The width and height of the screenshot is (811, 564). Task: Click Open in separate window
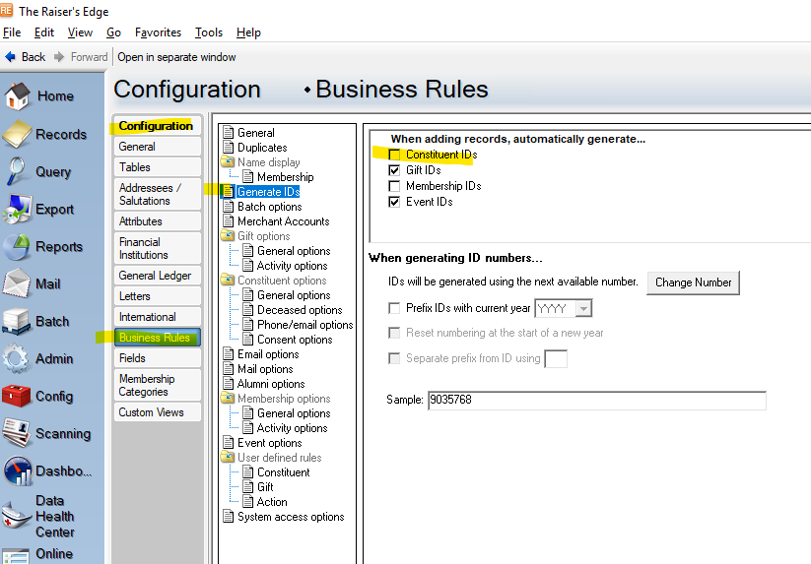[x=176, y=57]
